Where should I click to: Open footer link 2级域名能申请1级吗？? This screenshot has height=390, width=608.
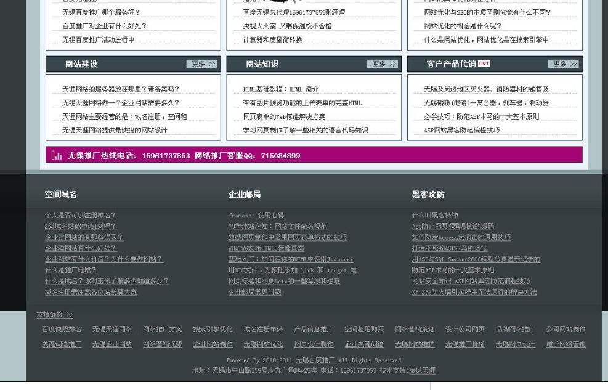point(80,226)
